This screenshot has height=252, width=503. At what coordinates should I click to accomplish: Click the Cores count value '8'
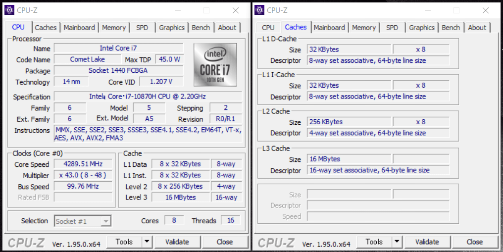pyautogui.click(x=174, y=220)
